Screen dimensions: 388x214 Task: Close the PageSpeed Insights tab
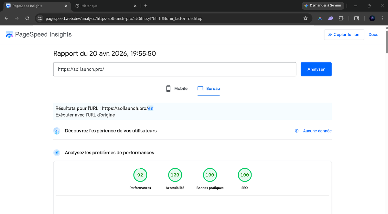(66, 6)
